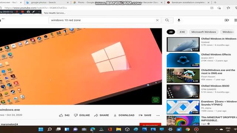Open This MINECRAFT DROPPER video title
Image resolution: width=237 pixels, height=133 pixels.
[219, 119]
